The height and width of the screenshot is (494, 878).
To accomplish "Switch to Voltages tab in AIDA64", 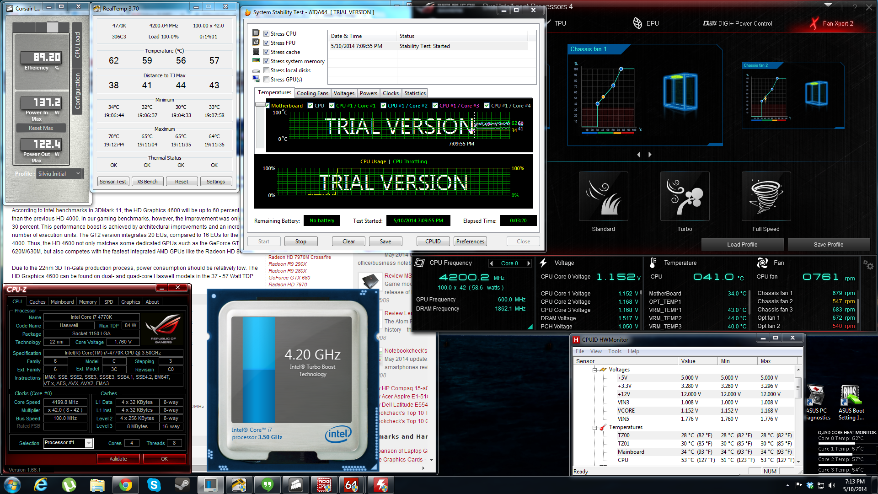I will pos(344,93).
